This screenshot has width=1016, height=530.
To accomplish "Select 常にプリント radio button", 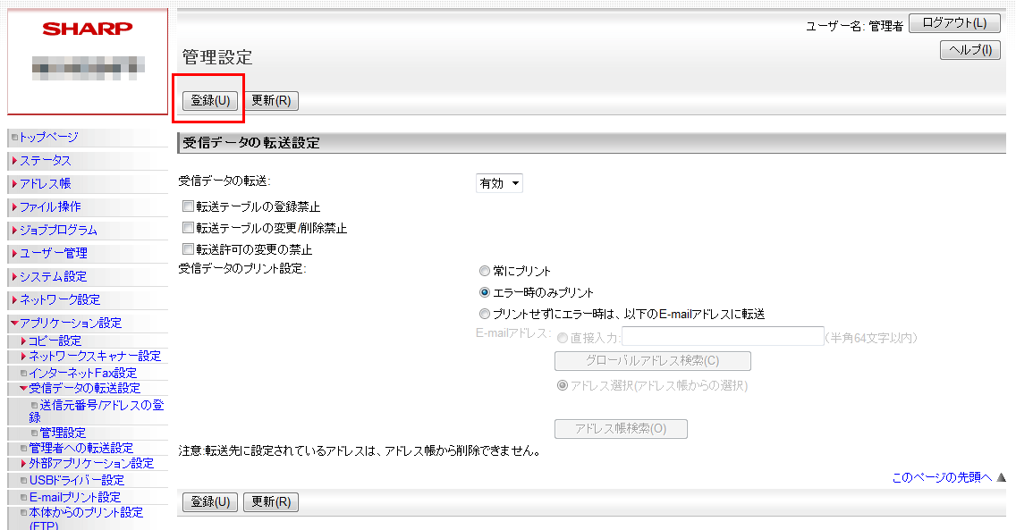I will [485, 271].
